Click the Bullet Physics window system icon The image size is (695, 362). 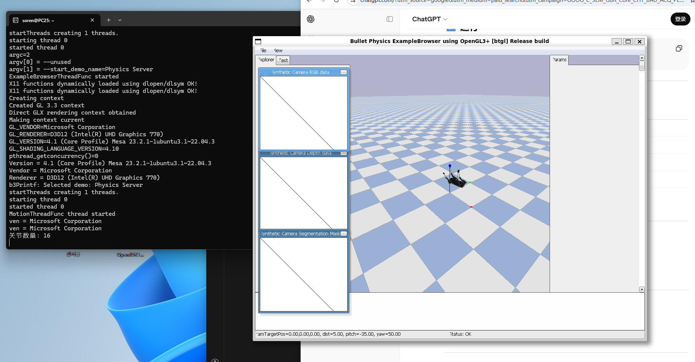click(258, 41)
